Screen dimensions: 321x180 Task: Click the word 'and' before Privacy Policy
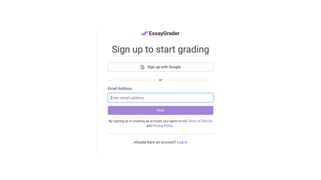pos(149,126)
